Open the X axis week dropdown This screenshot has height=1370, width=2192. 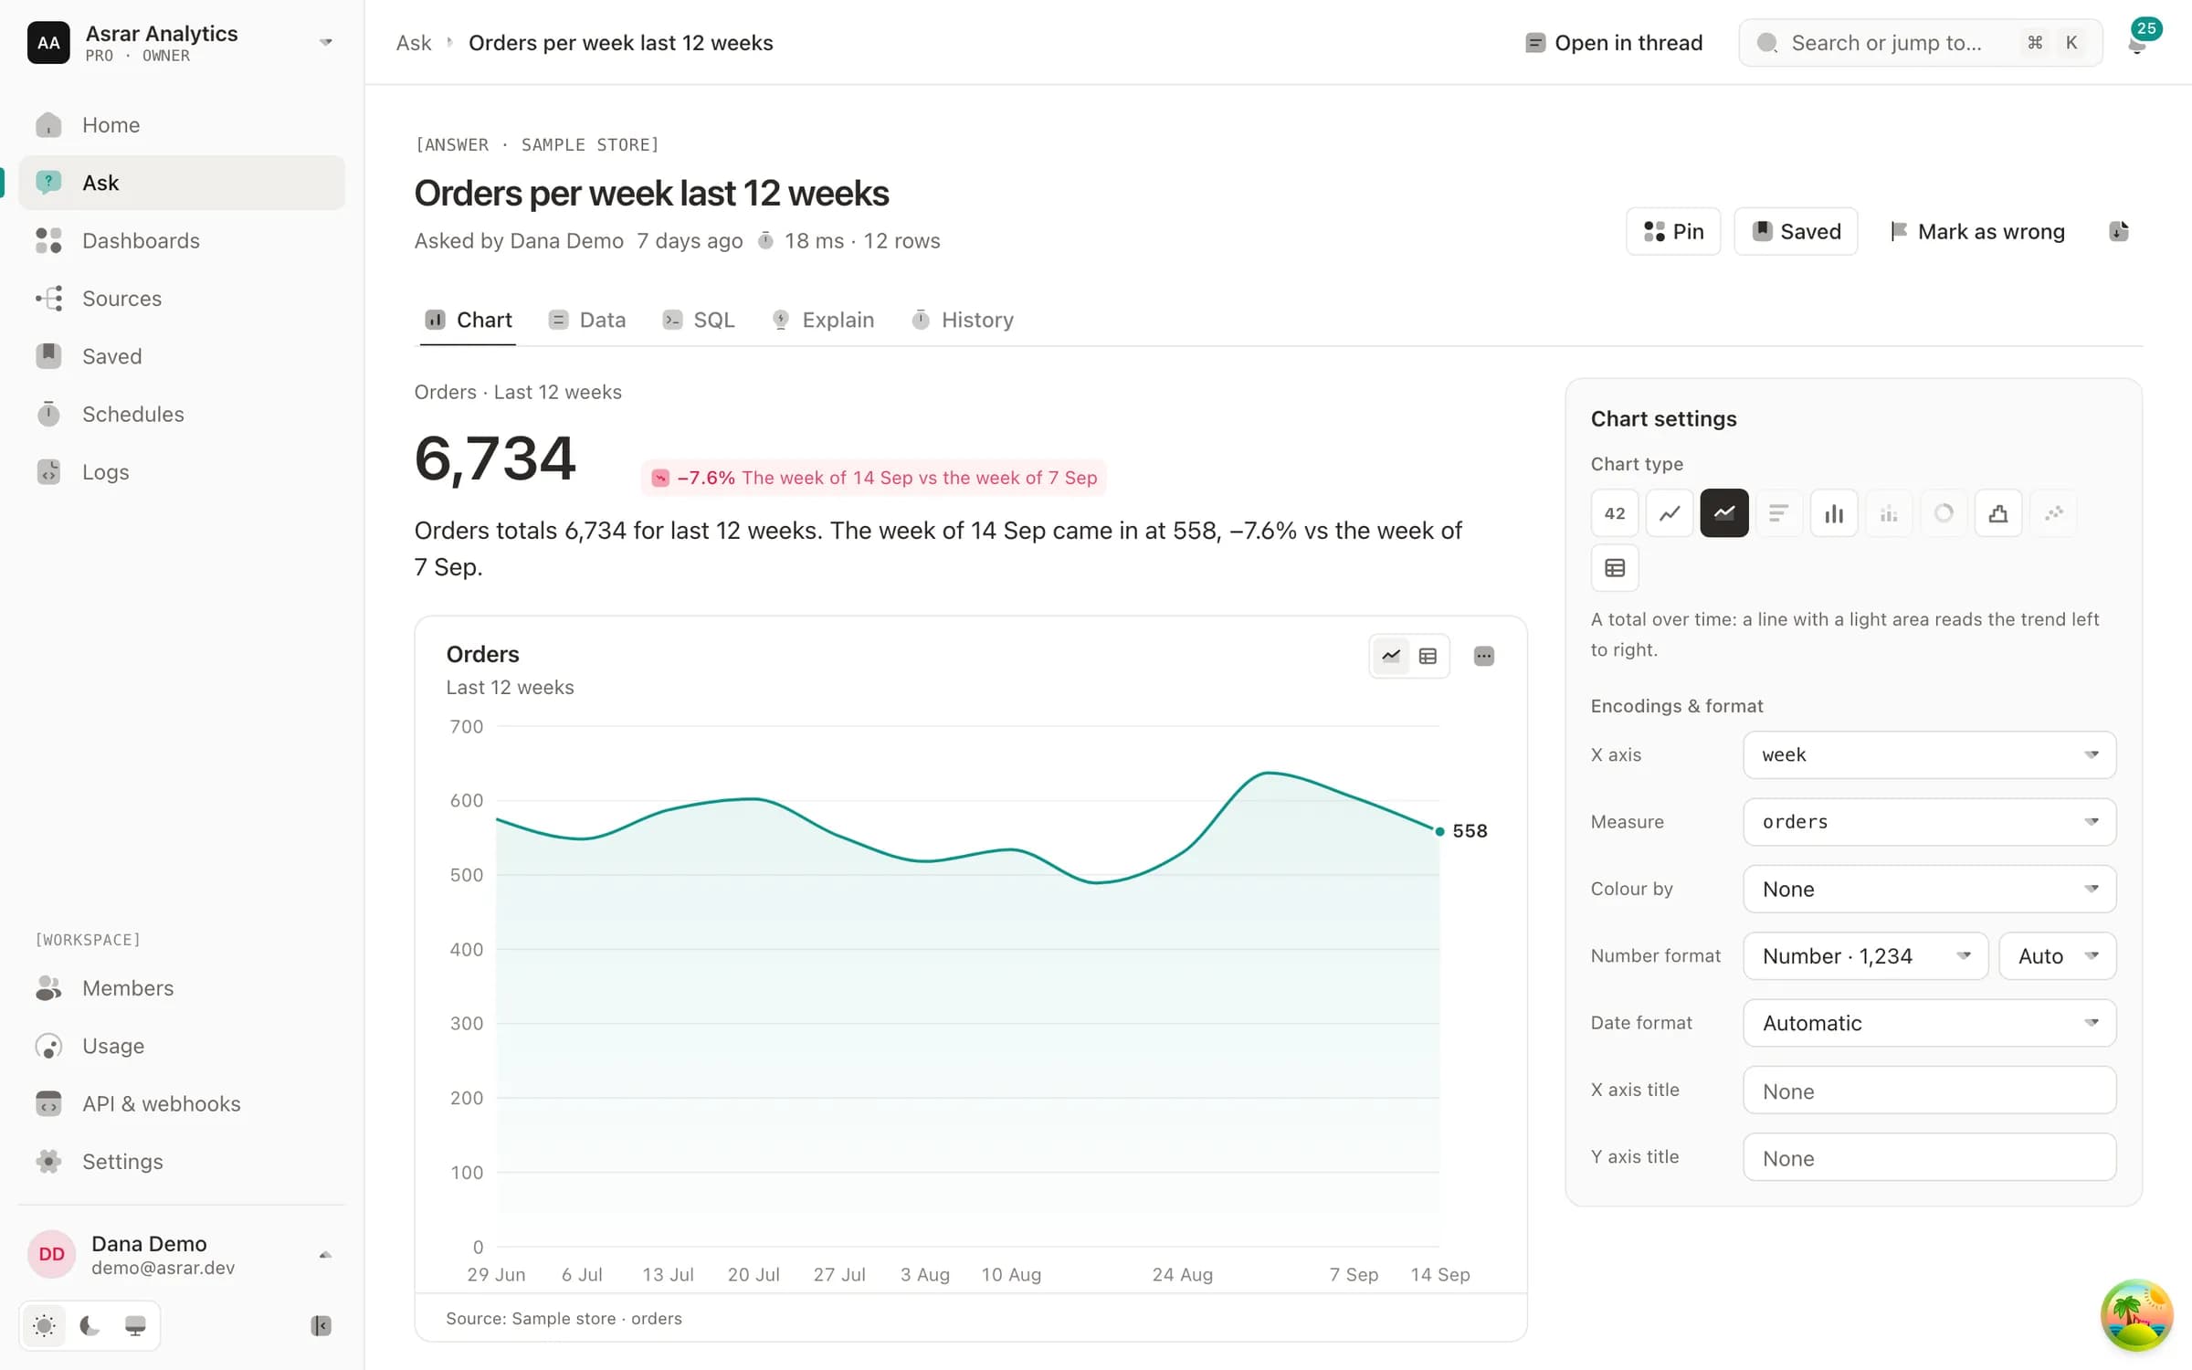[x=1929, y=754]
